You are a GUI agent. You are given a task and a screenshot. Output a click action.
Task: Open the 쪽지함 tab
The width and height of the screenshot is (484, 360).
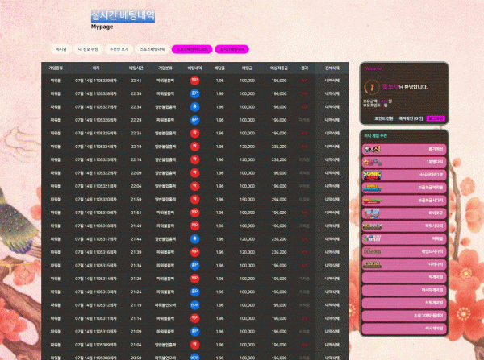(x=61, y=49)
